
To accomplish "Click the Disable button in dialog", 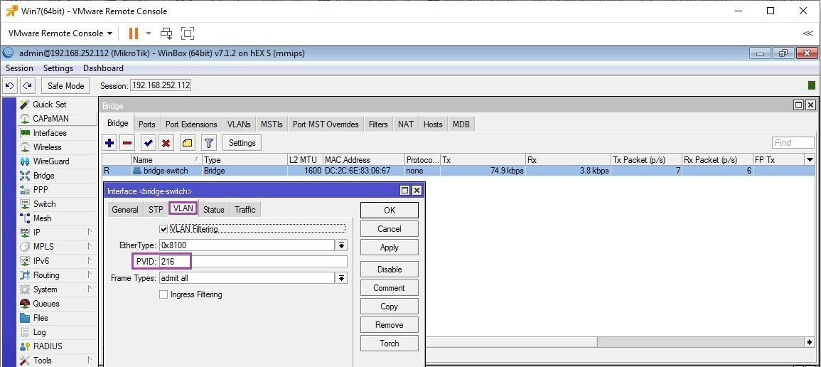I will point(389,269).
